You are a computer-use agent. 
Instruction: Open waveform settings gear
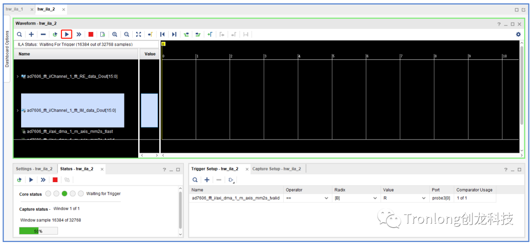click(x=518, y=34)
